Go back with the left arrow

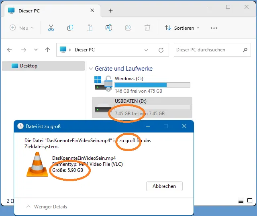10,50
